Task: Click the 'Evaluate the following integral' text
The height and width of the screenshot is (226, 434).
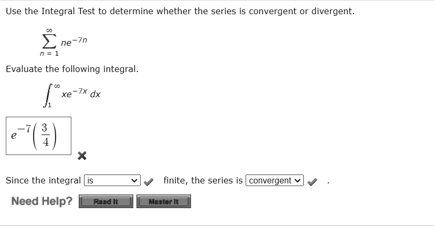Action: (x=72, y=69)
